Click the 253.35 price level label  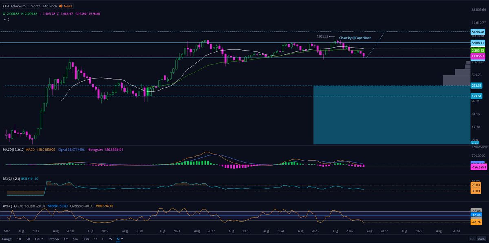pos(477,86)
